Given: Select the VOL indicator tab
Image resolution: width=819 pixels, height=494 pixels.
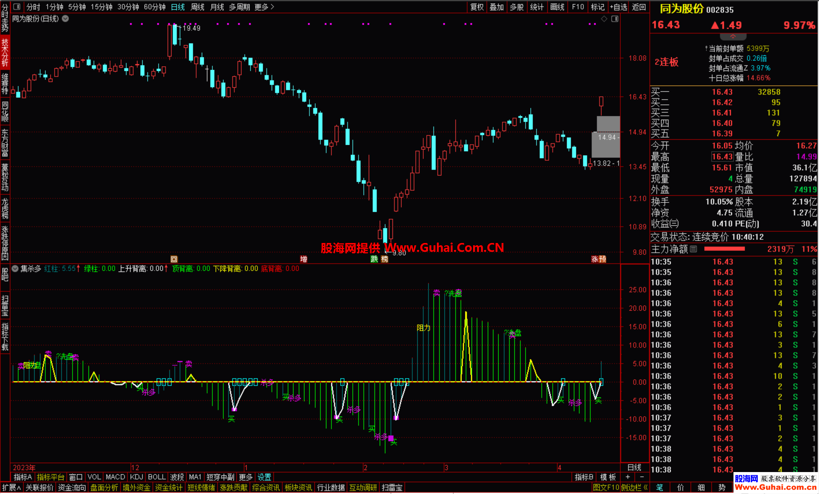Looking at the screenshot, I should pyautogui.click(x=94, y=477).
